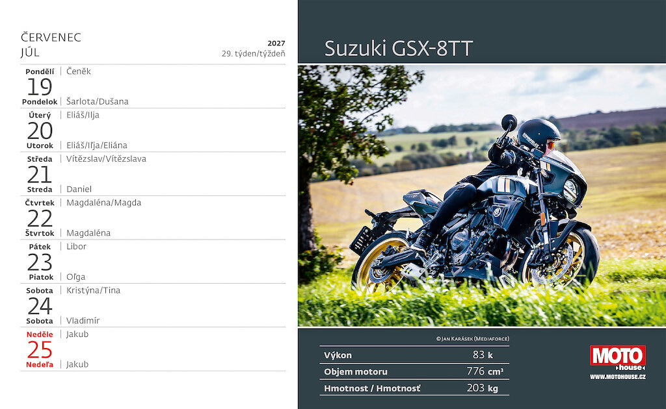
Task: Select date number 20
Action: pos(40,130)
